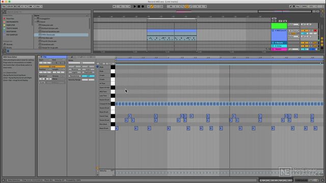Open the Master track output dropdown

click(293, 49)
